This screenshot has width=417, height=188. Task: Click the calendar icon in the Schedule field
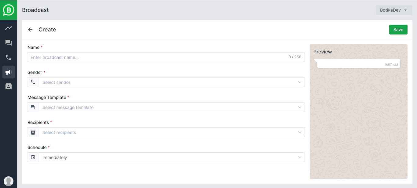pyautogui.click(x=33, y=157)
